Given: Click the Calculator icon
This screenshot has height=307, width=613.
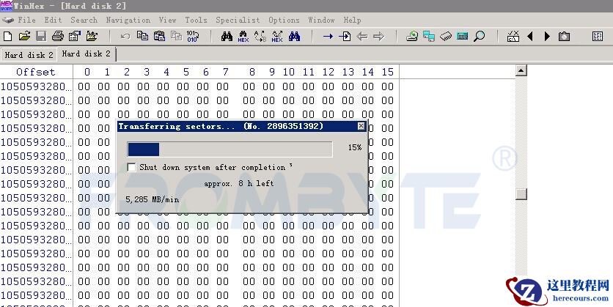Looking at the screenshot, I should click(462, 37).
